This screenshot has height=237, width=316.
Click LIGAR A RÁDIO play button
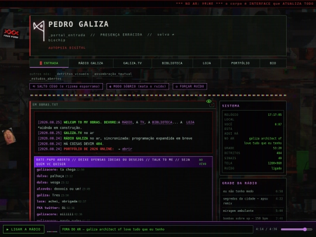tap(23, 229)
